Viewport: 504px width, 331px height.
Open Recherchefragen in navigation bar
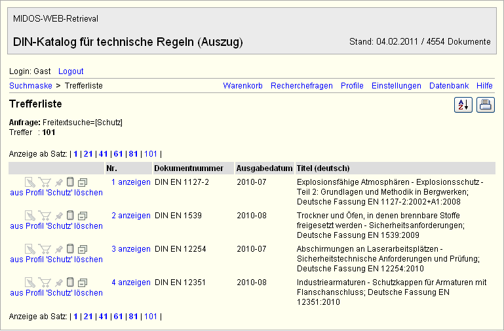coord(301,86)
